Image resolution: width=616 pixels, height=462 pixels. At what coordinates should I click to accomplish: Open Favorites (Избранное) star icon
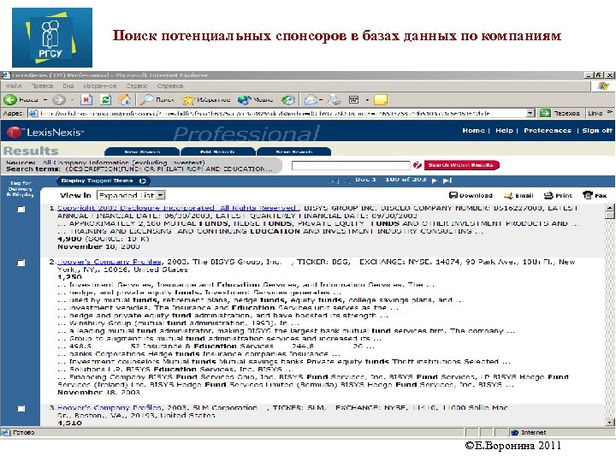(x=188, y=100)
